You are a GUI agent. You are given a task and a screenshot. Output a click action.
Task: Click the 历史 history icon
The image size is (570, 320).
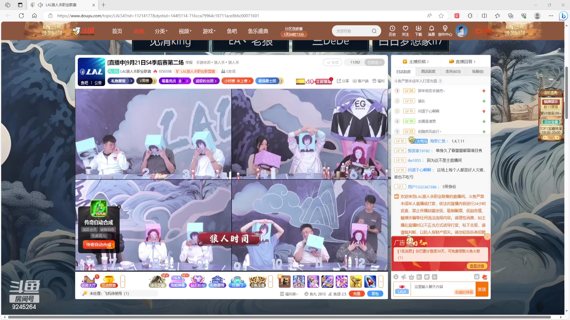tap(392, 31)
